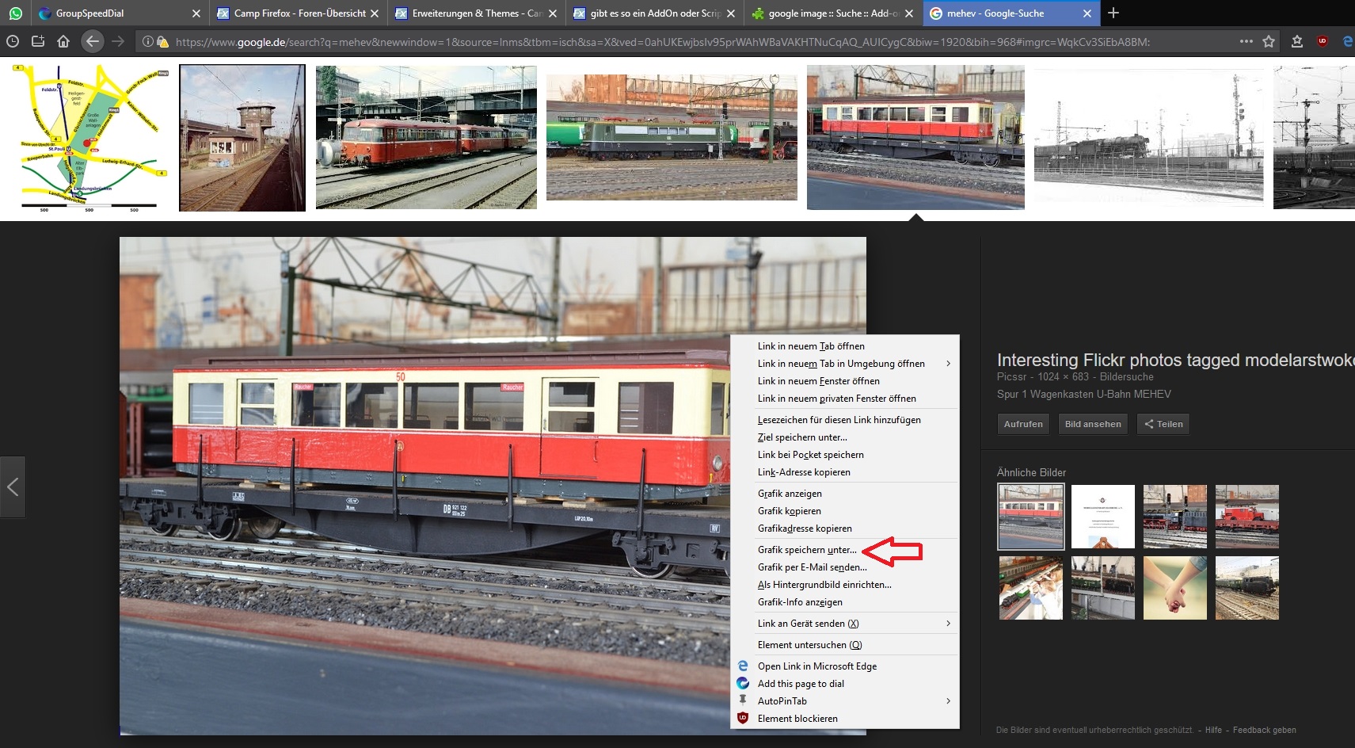
Task: Close the 'google image :: Suche' tab
Action: pyautogui.click(x=909, y=13)
